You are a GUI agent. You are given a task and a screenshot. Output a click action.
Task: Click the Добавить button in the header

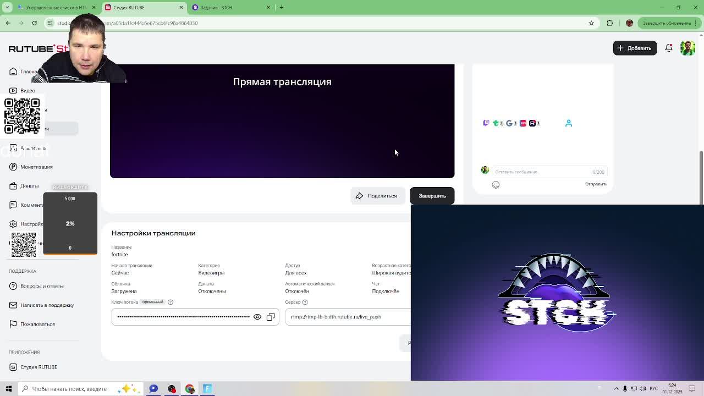coord(635,48)
